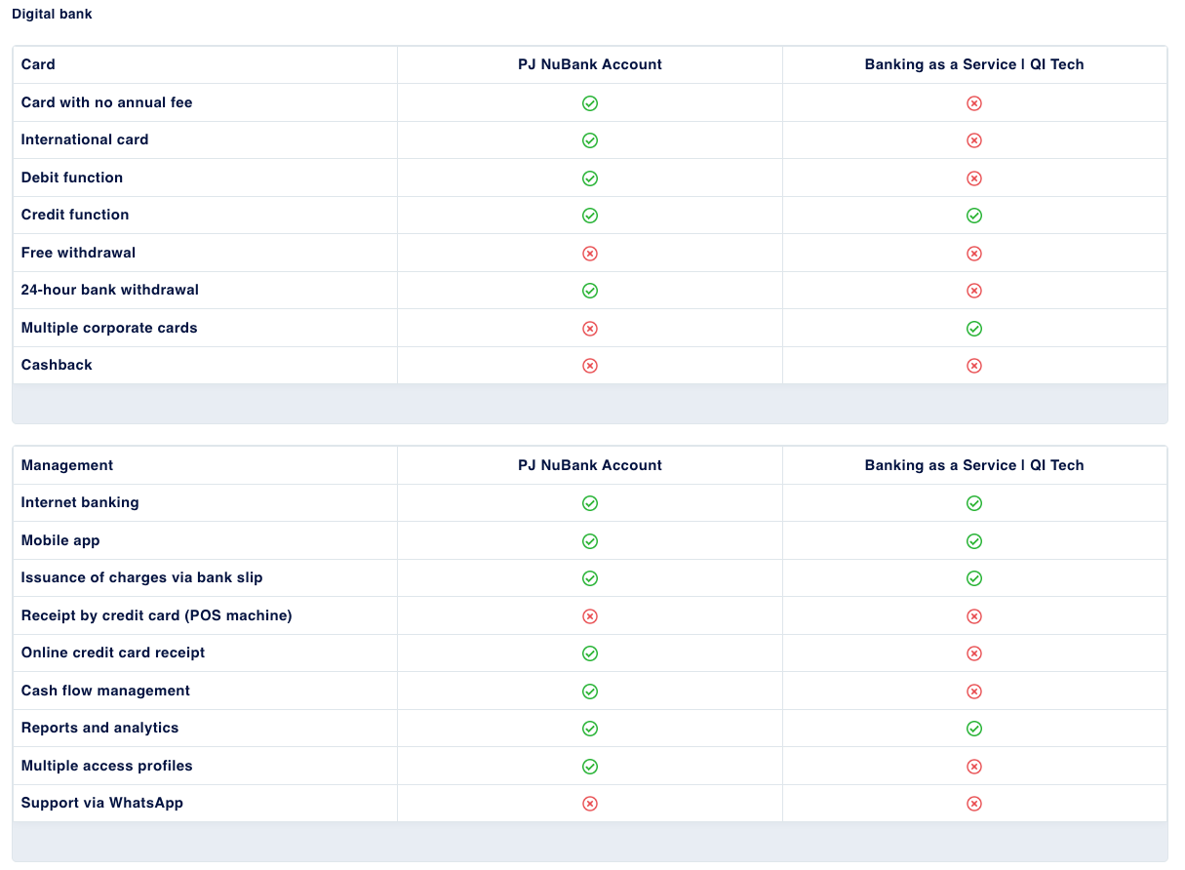This screenshot has width=1185, height=870.
Task: Click the QI Tech check icon for Reports and analytics
Action: [974, 729]
